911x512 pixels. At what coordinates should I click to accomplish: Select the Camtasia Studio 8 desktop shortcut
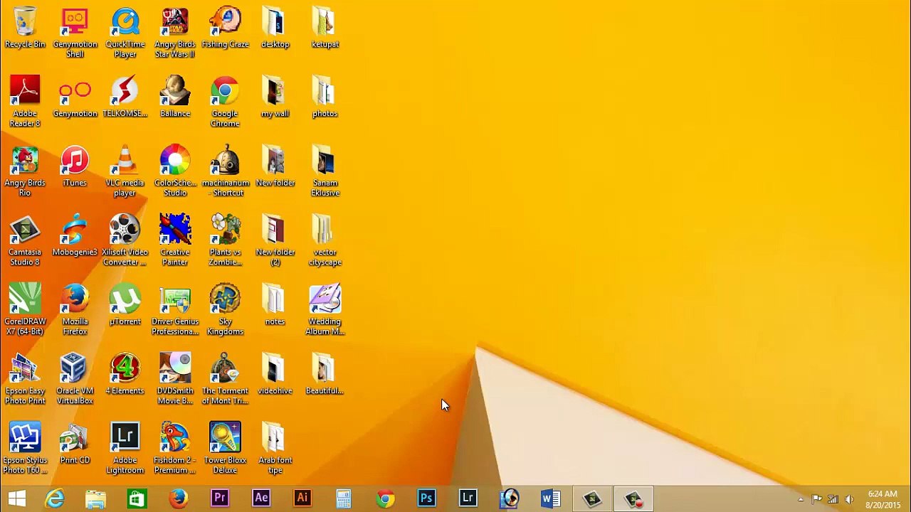coord(25,241)
